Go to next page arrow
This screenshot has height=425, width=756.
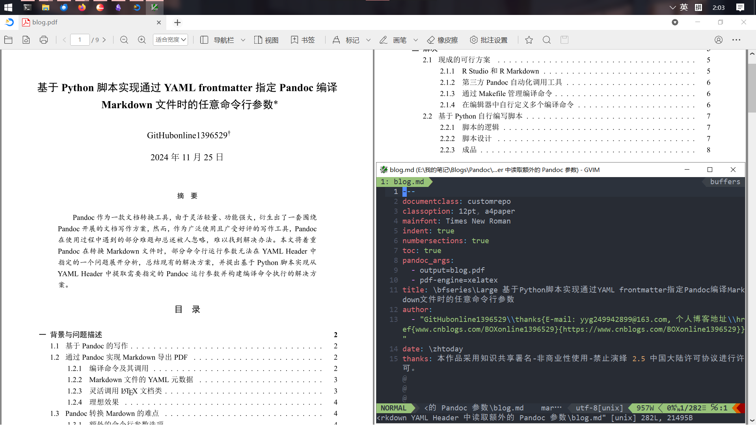coord(104,40)
